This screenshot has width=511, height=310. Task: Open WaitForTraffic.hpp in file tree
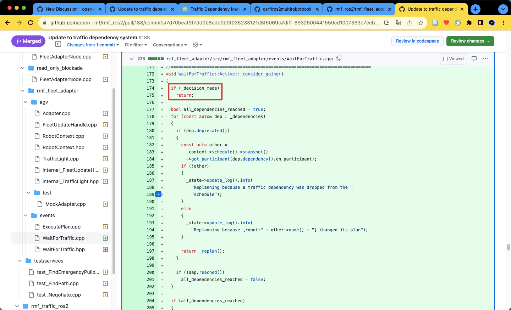click(x=64, y=249)
